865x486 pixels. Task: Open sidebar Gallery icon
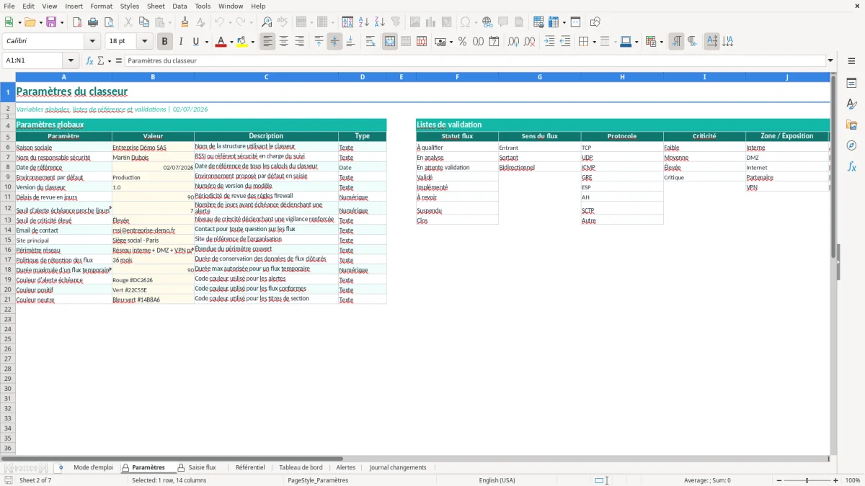pos(851,125)
